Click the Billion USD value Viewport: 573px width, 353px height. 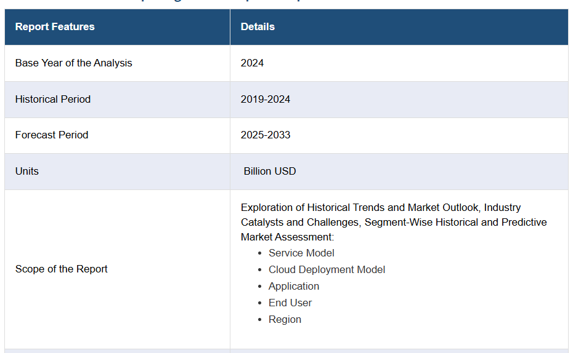[x=270, y=172]
